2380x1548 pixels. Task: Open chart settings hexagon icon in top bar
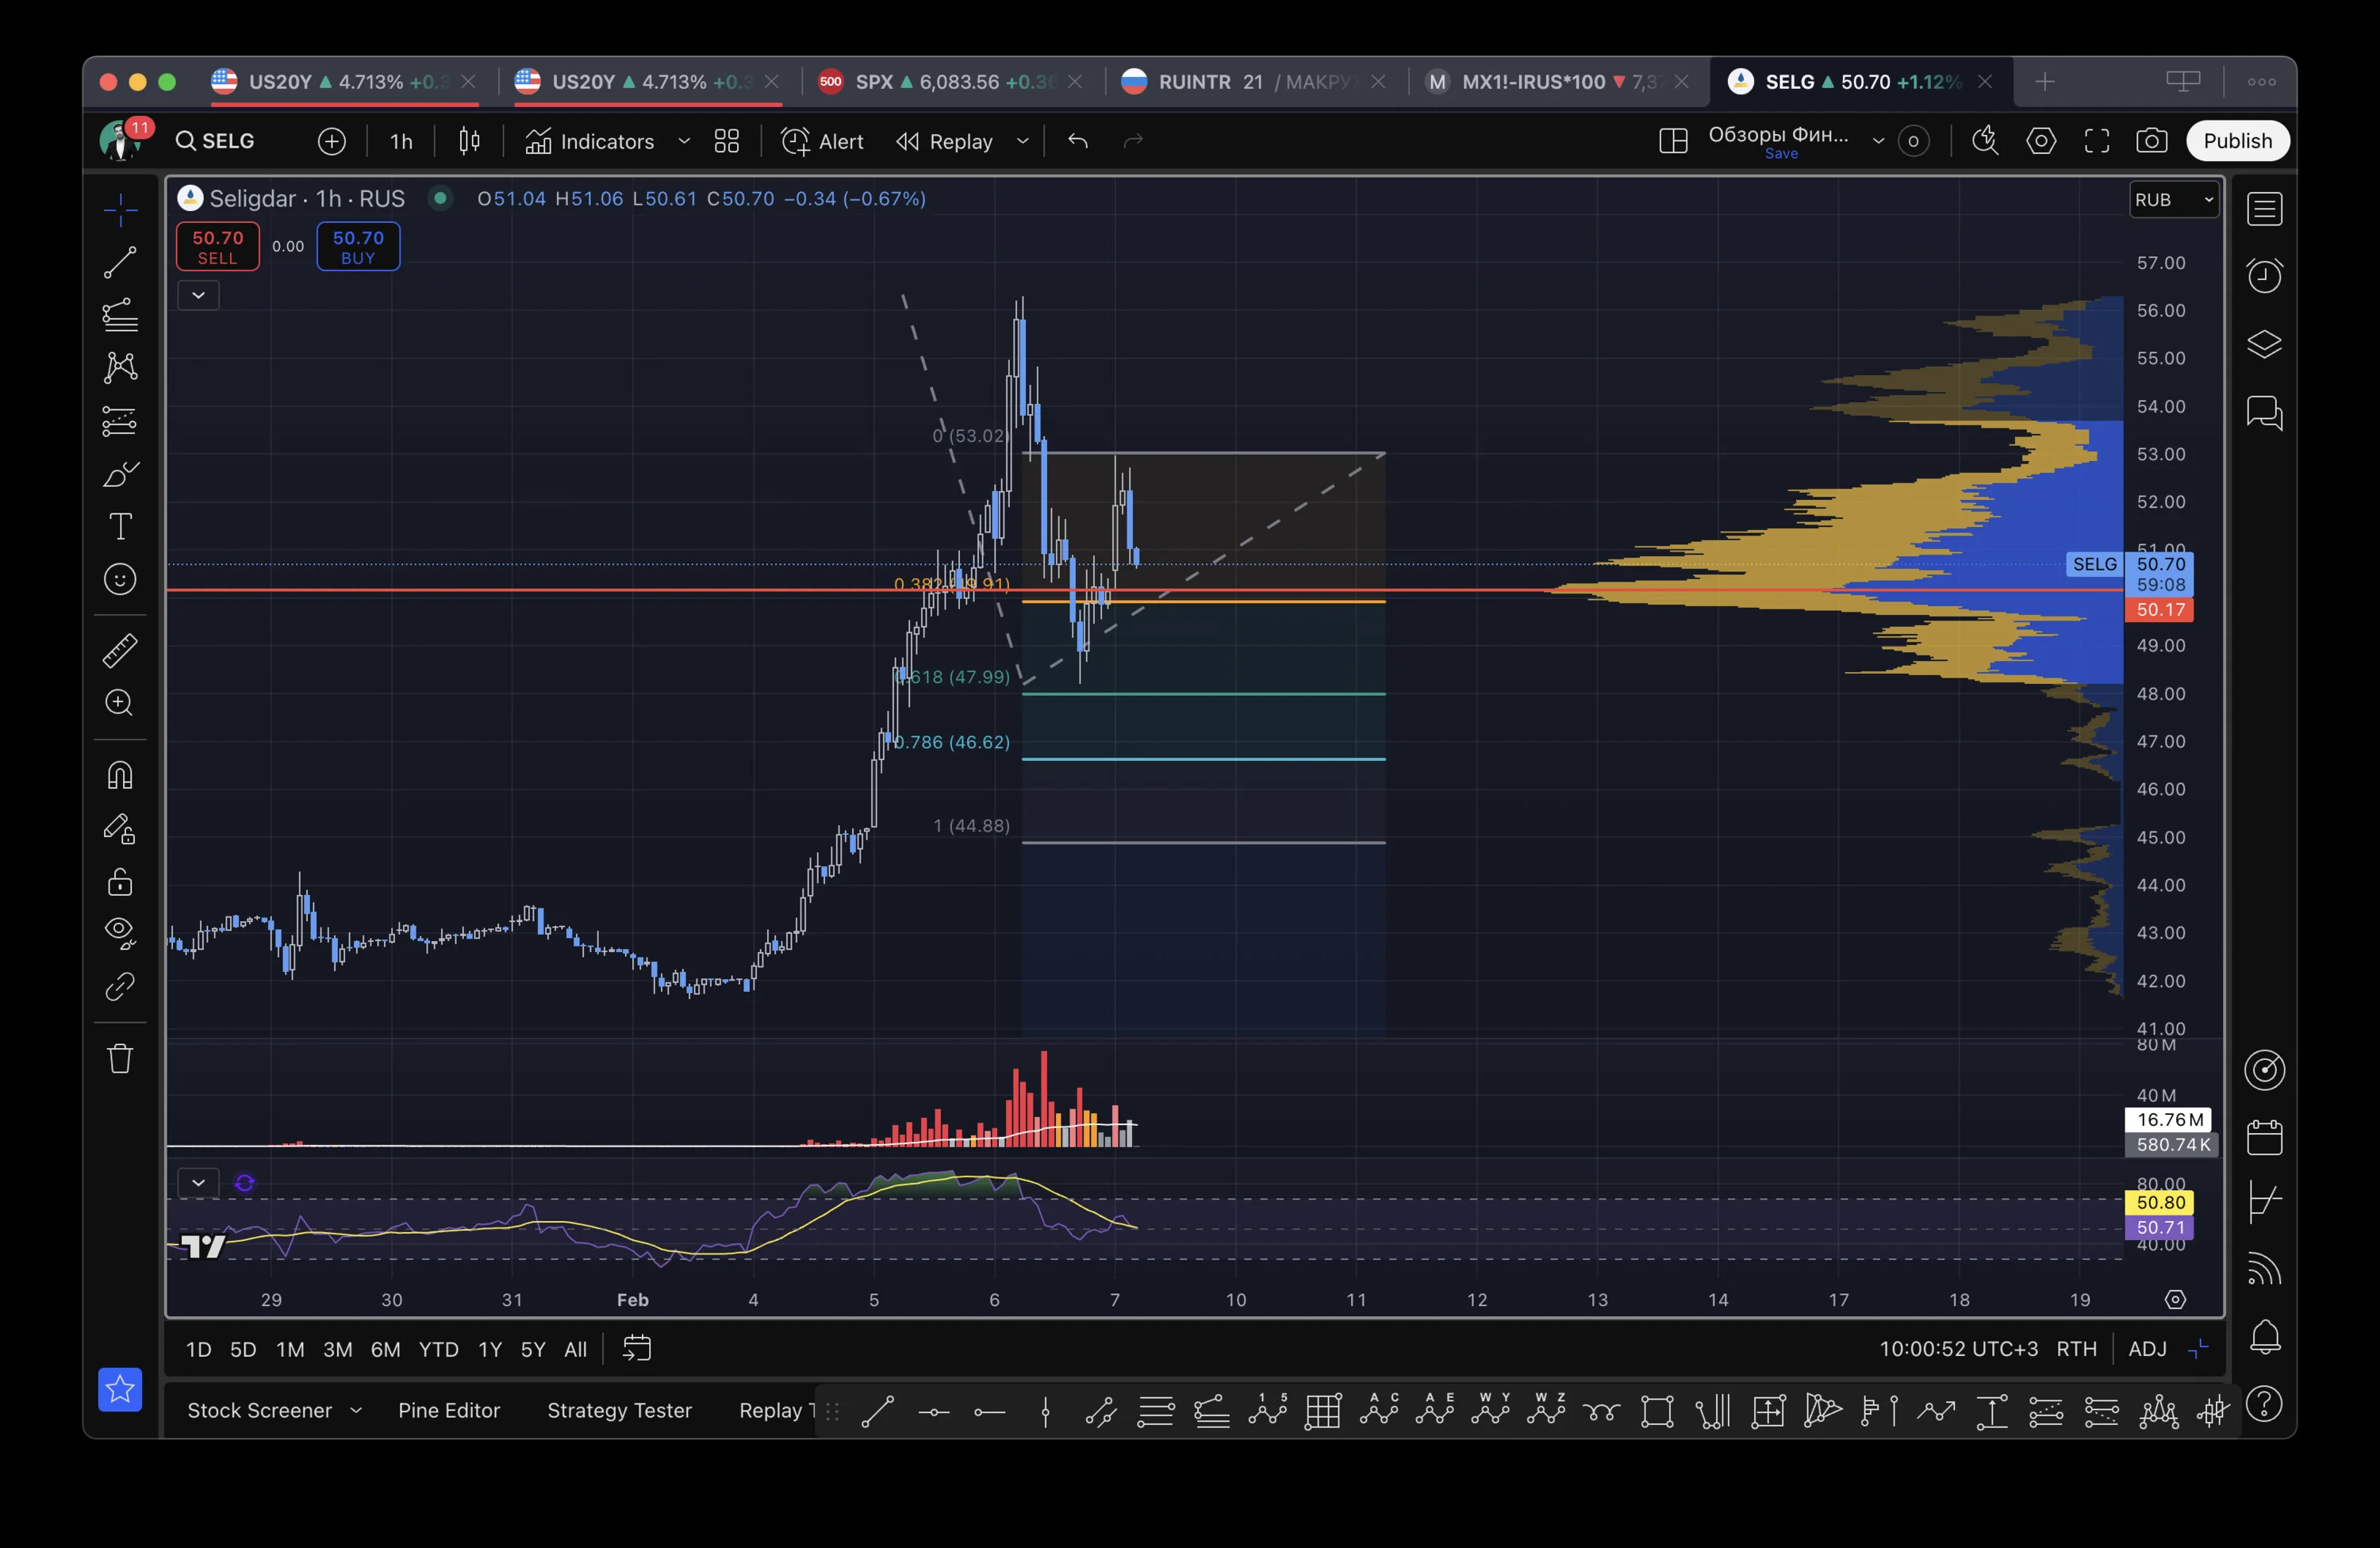click(2041, 141)
